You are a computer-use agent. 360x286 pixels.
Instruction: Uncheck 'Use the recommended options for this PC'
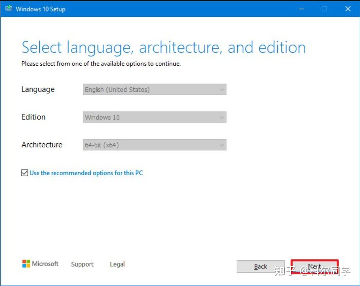pyautogui.click(x=24, y=173)
